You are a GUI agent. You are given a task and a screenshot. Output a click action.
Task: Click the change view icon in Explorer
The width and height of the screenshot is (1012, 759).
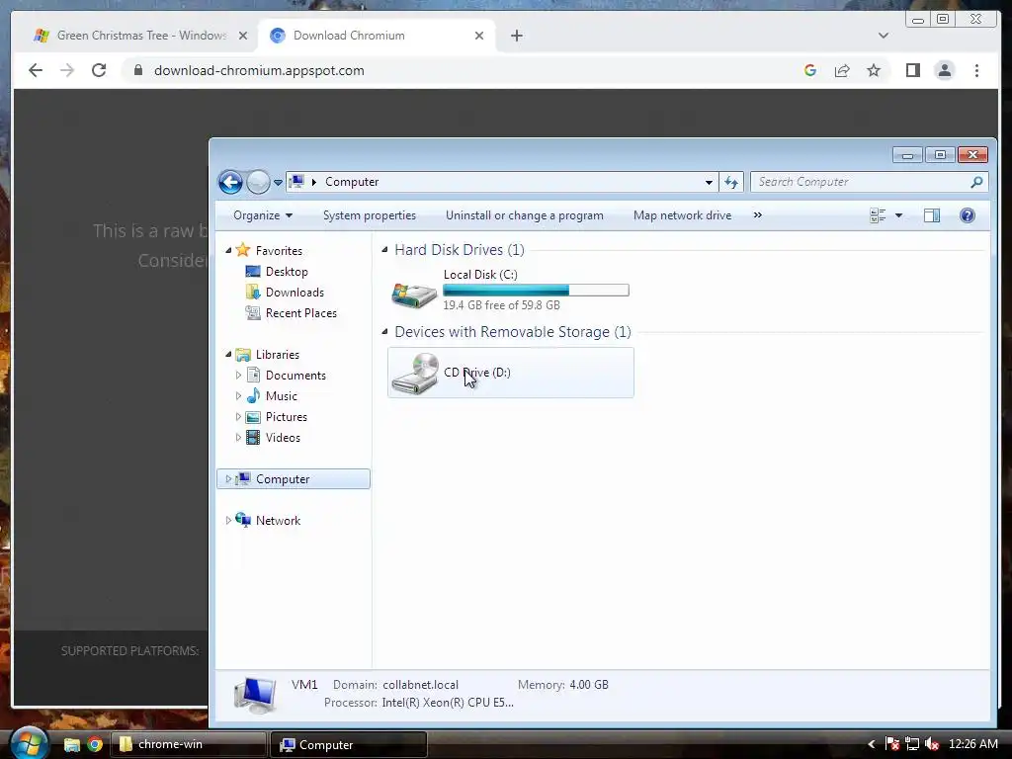point(878,215)
